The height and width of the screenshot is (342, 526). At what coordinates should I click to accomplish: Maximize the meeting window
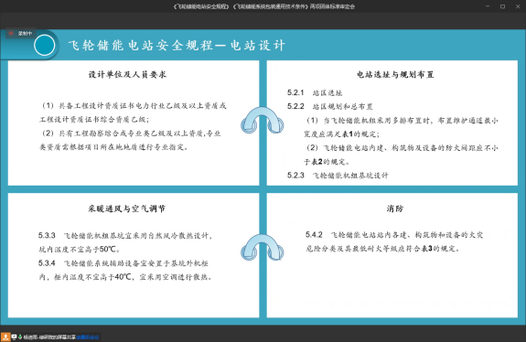point(502,6)
